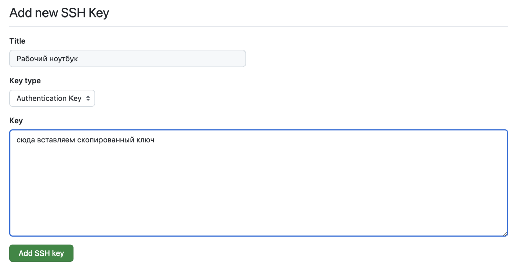Click the "Add new SSH Key" heading
This screenshot has width=518, height=272.
coord(59,13)
